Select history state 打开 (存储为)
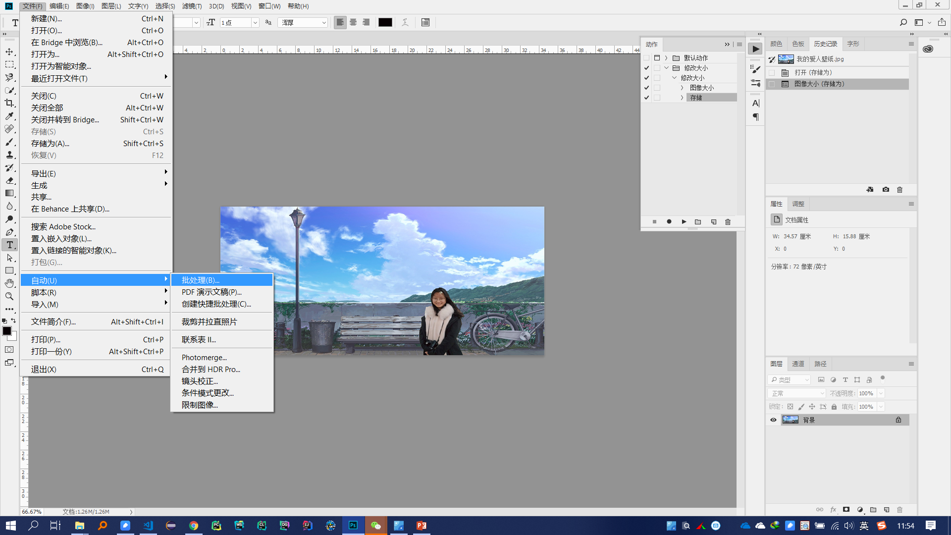This screenshot has height=535, width=951. point(813,73)
